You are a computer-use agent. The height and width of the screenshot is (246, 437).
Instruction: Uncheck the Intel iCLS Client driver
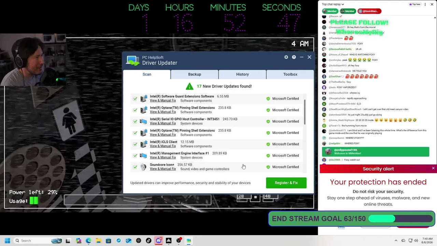coord(135,144)
